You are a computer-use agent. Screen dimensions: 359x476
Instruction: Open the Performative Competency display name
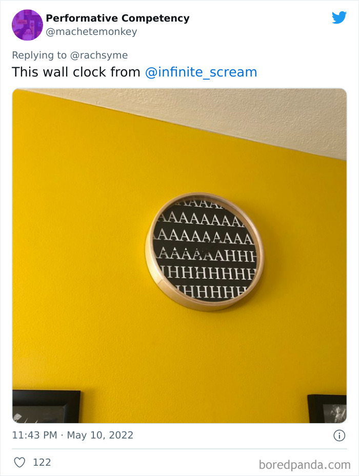(117, 18)
